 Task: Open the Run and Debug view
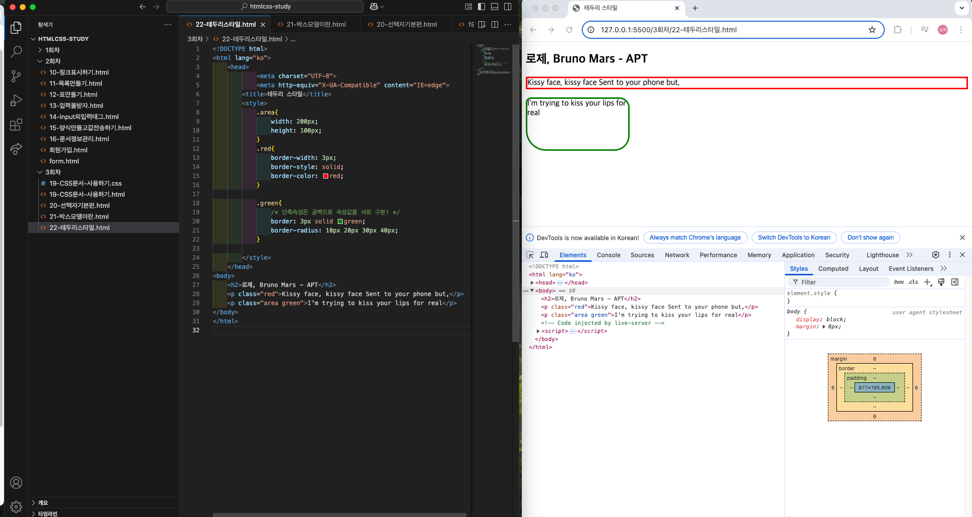click(x=16, y=100)
